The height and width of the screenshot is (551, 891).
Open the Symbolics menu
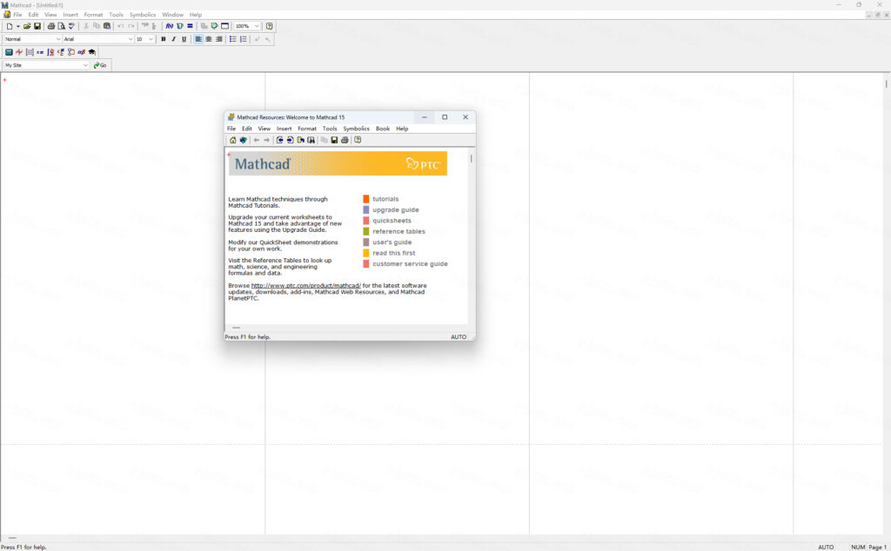click(142, 14)
